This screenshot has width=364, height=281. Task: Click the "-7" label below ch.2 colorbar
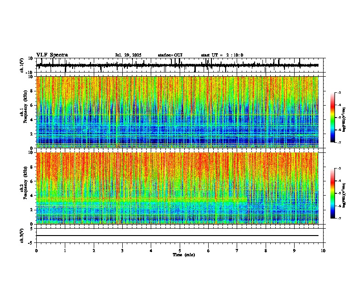(339, 218)
